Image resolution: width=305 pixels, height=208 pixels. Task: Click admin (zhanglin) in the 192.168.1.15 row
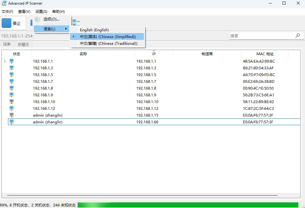coord(48,115)
